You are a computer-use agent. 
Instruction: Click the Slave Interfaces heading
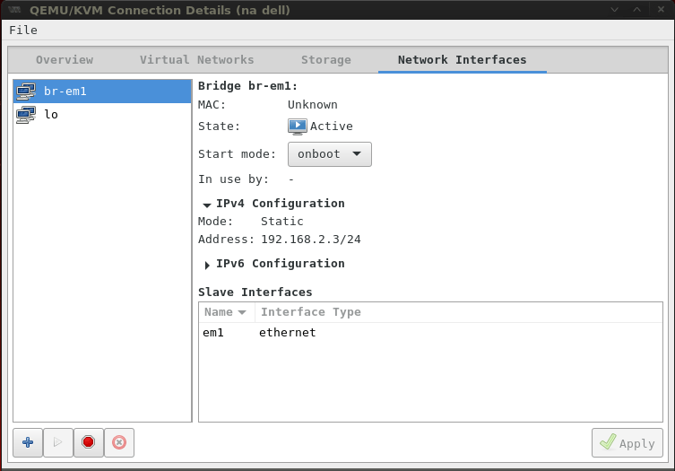point(255,292)
